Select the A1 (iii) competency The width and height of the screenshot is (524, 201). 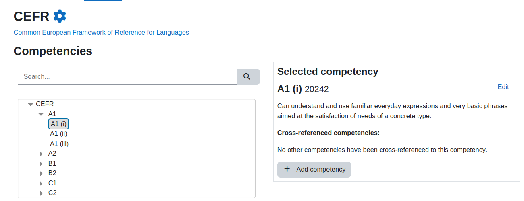point(59,144)
